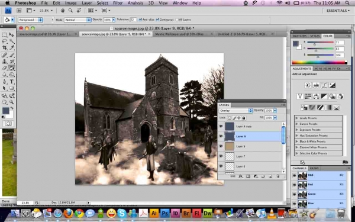The image size is (355, 222).
Task: Open the Layer menu
Action: pos(87,3)
